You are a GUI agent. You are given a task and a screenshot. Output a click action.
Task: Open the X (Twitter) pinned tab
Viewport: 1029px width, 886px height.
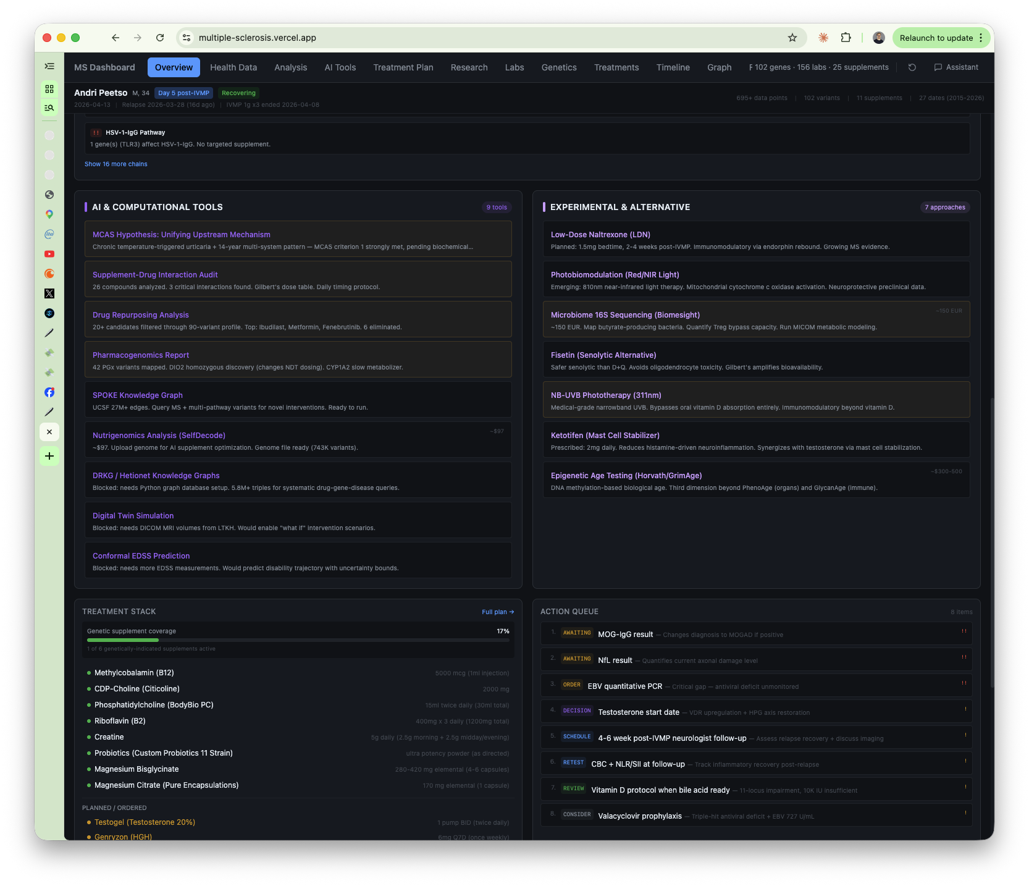[x=49, y=293]
